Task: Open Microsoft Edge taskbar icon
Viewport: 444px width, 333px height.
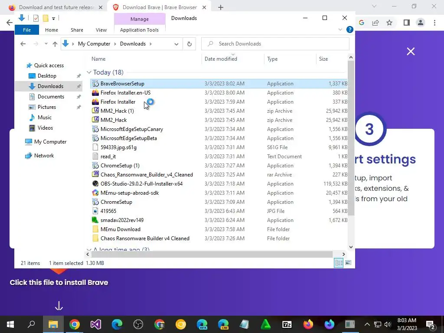Action: click(117, 324)
